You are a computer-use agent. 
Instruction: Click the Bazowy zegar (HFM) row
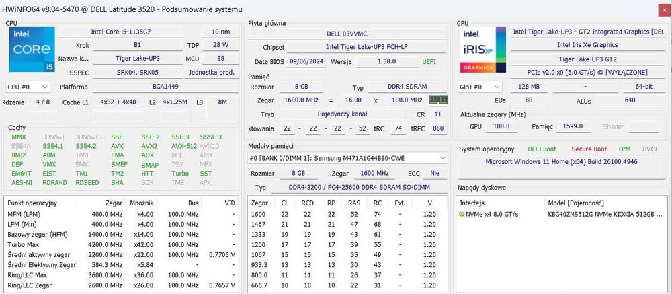[121, 234]
